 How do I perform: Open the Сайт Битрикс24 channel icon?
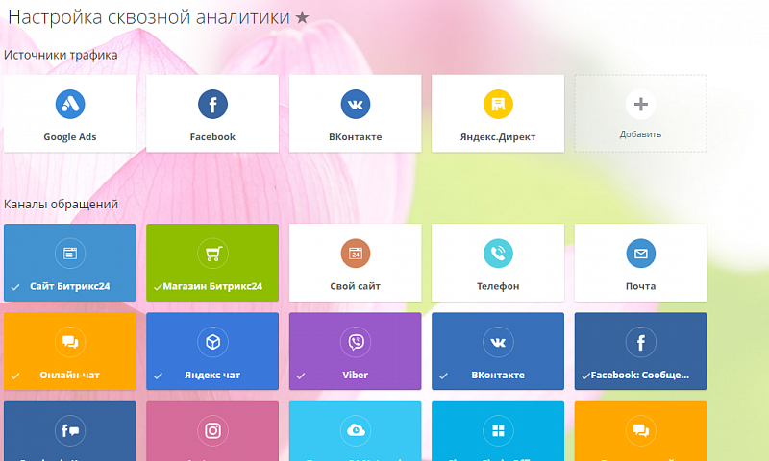pos(70,254)
